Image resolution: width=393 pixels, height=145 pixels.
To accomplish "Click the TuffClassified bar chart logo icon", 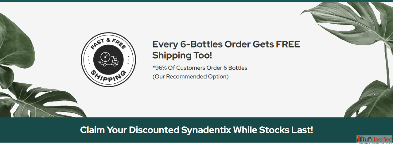I will pyautogui.click(x=359, y=139).
